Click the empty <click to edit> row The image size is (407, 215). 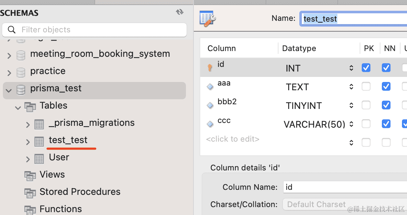tap(233, 139)
